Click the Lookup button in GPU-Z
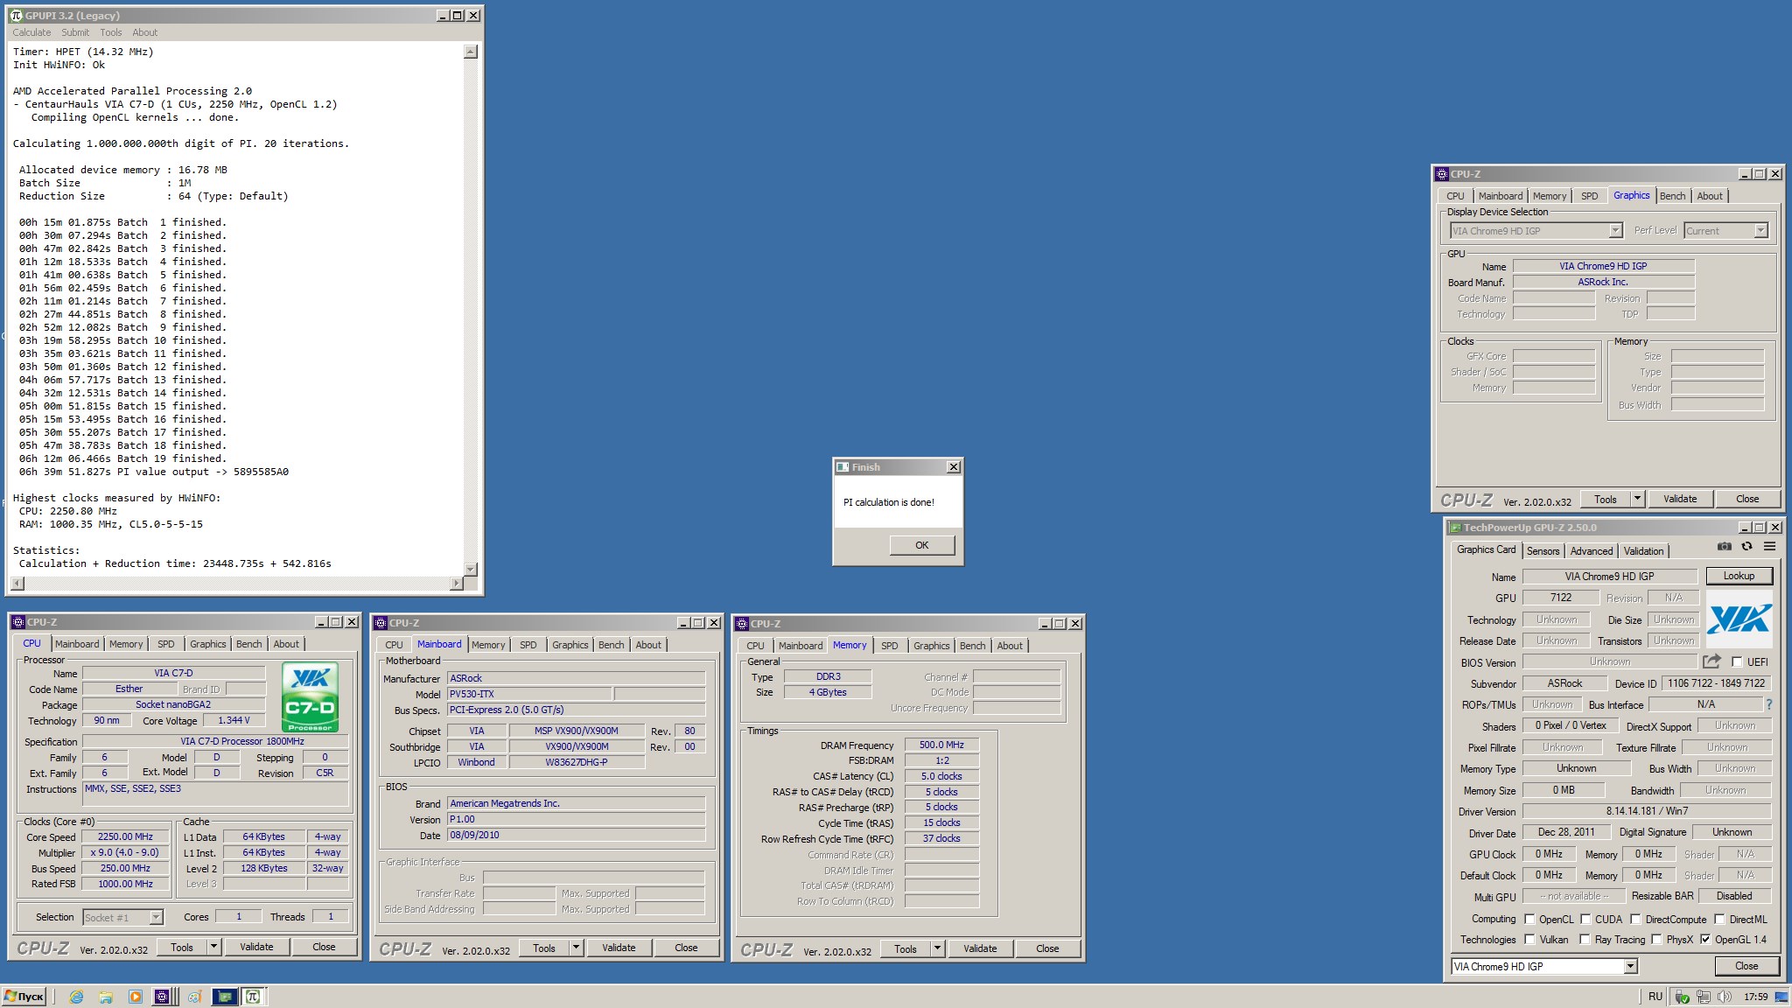The image size is (1792, 1008). pyautogui.click(x=1739, y=576)
